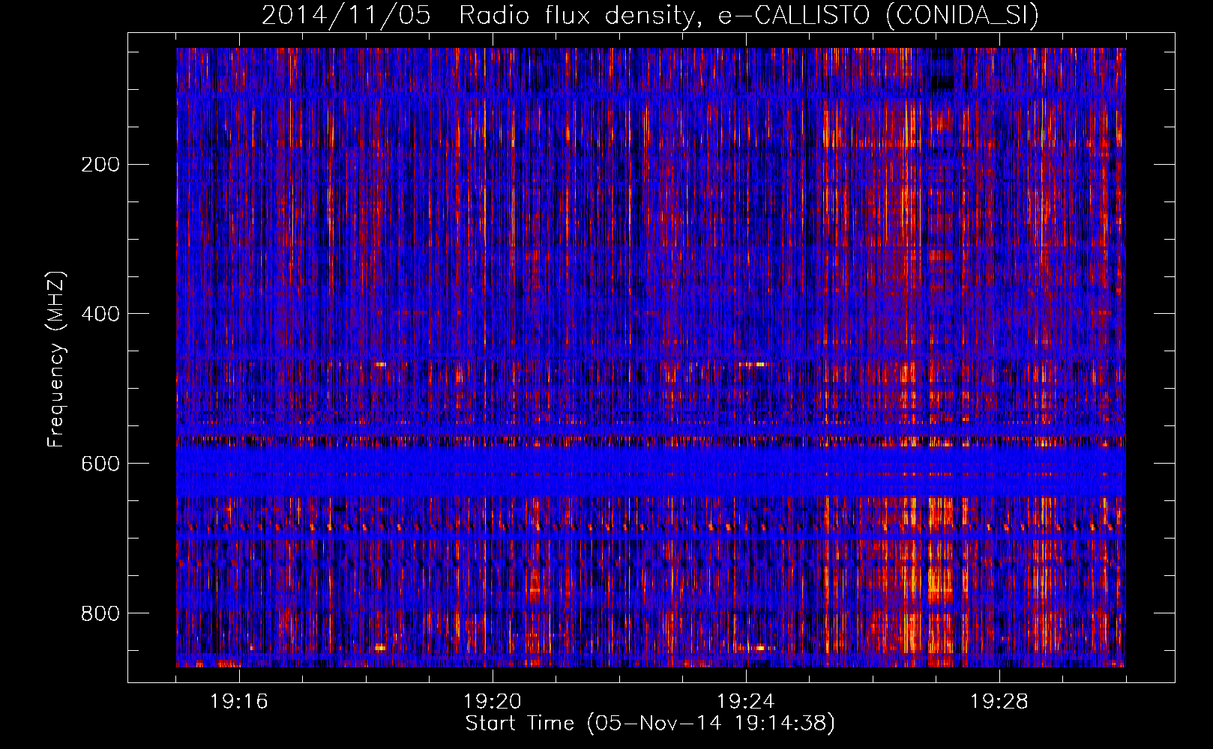
Task: Select the 200 MHz tick label
Action: pyautogui.click(x=100, y=165)
